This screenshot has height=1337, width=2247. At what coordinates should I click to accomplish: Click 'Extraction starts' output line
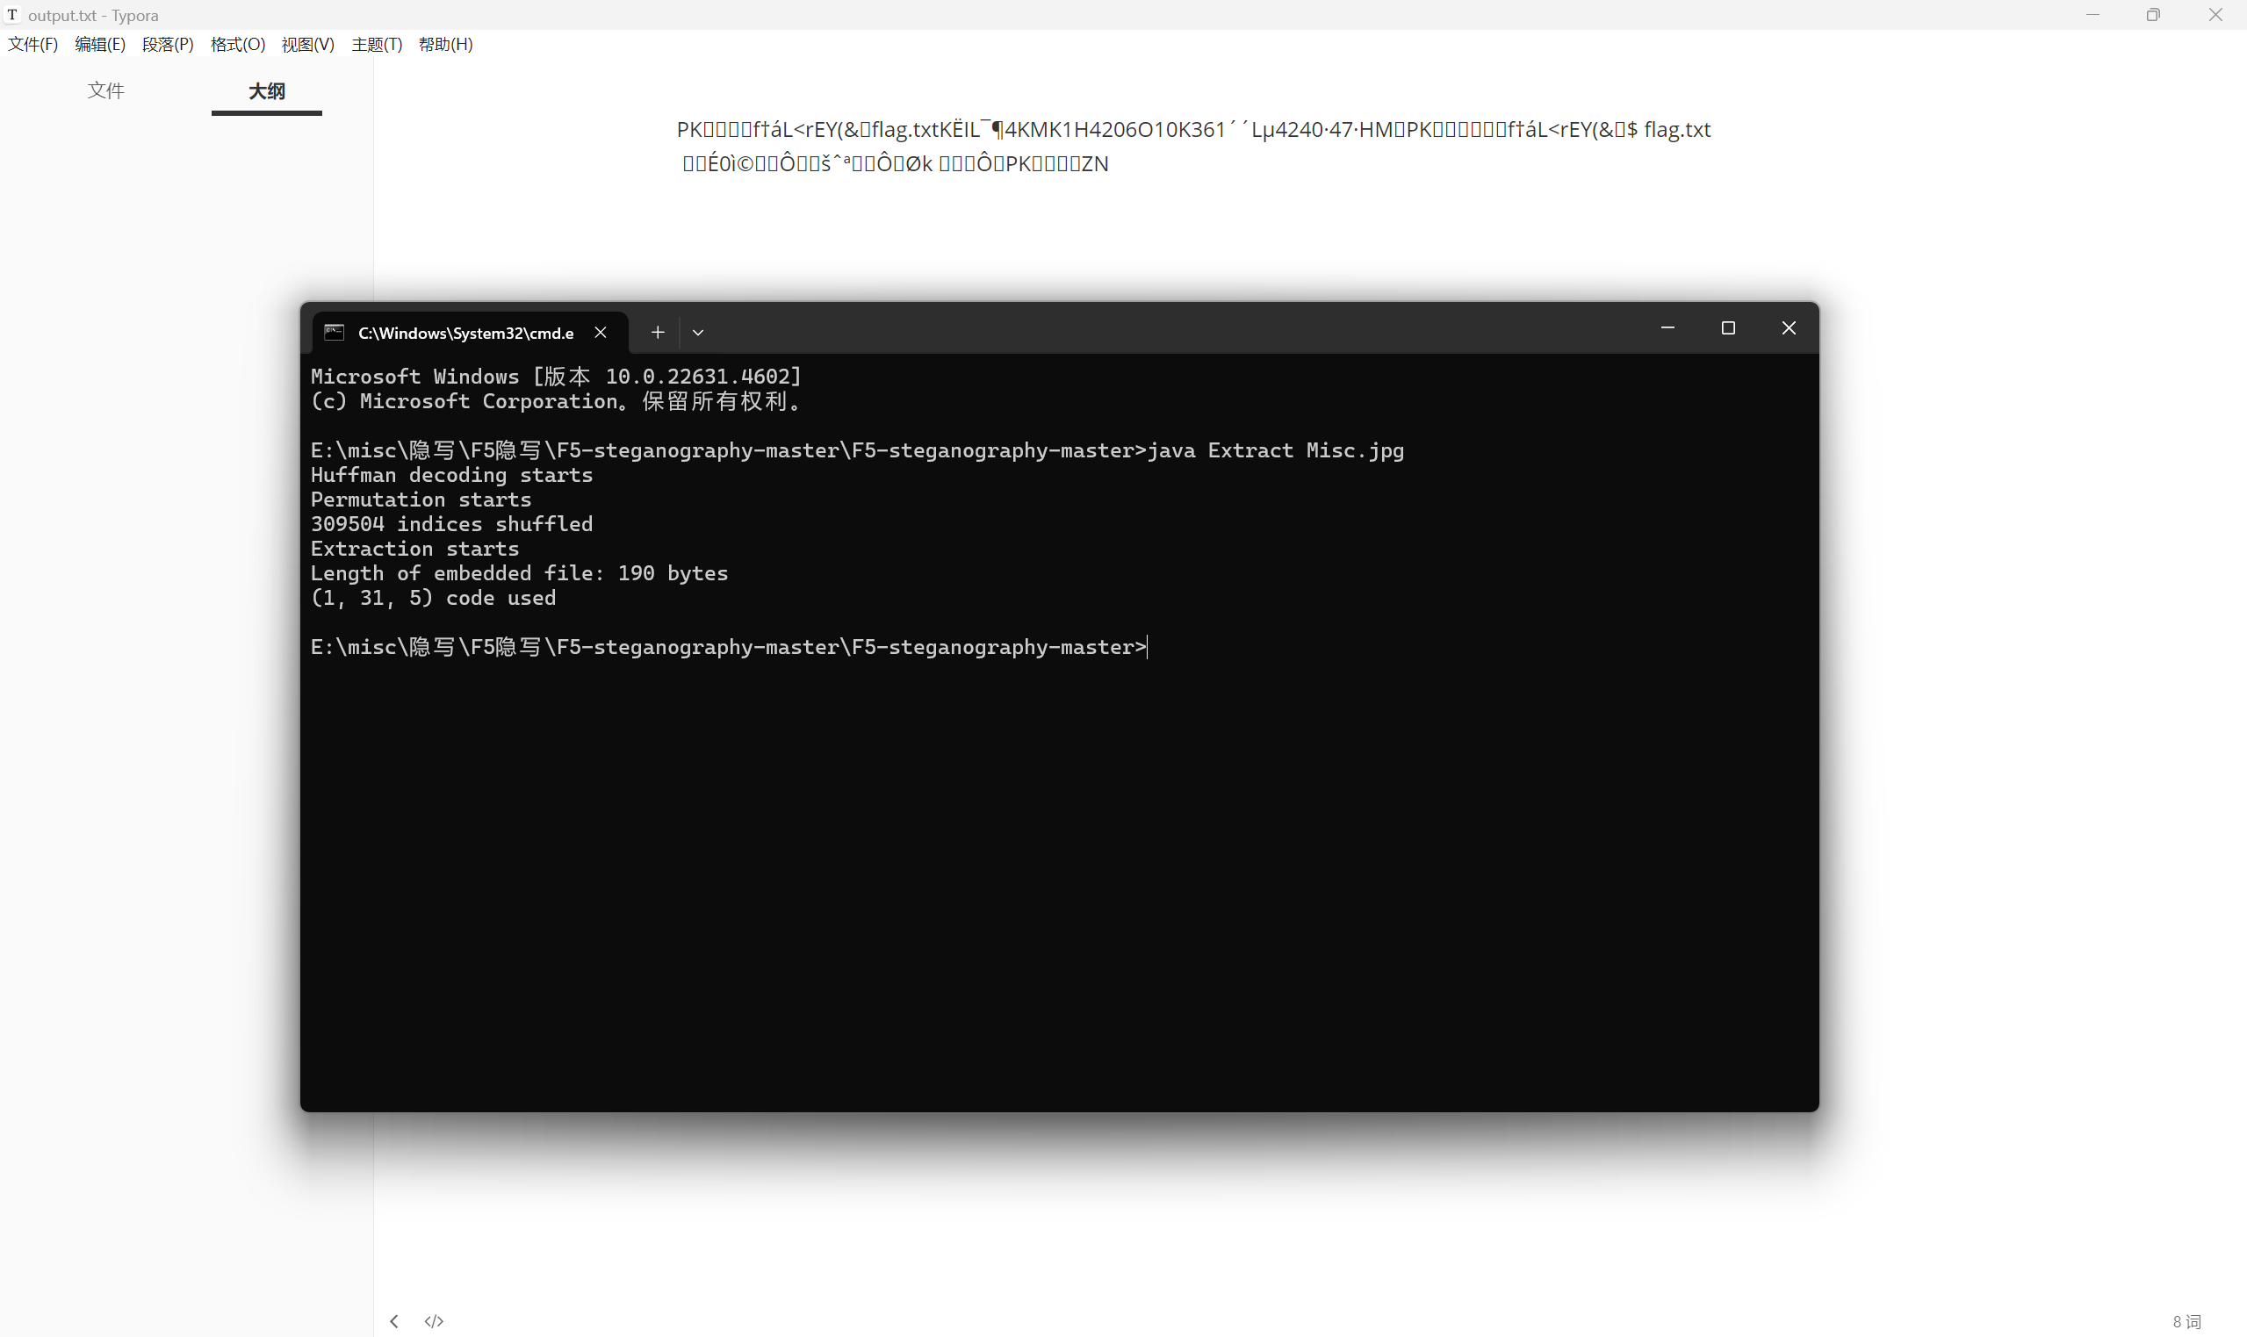coord(414,548)
